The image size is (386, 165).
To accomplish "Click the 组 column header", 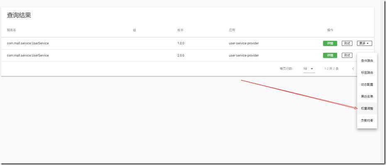I will pyautogui.click(x=134, y=30).
